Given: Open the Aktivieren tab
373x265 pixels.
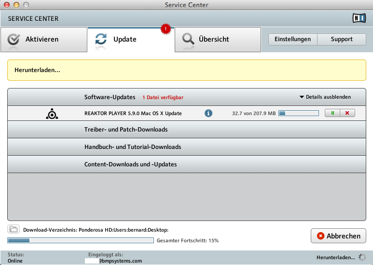Looking at the screenshot, I should 44,39.
